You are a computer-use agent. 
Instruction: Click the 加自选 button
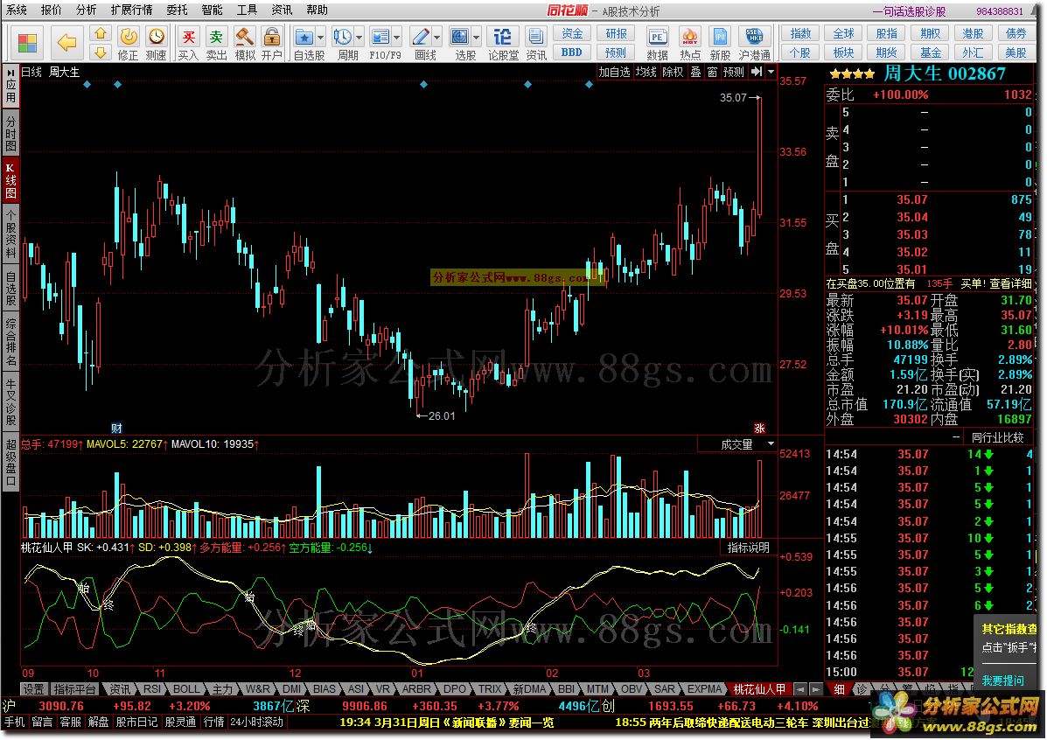tap(614, 72)
